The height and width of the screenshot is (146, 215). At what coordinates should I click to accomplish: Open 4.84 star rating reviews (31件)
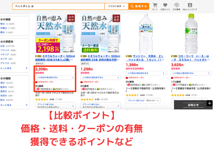184,95
